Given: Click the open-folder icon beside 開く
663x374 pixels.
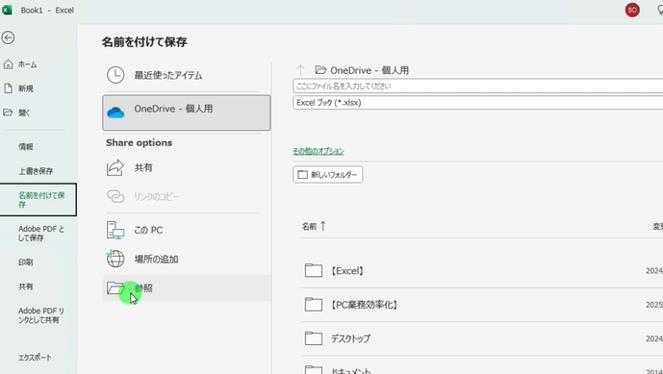Looking at the screenshot, I should (8, 112).
